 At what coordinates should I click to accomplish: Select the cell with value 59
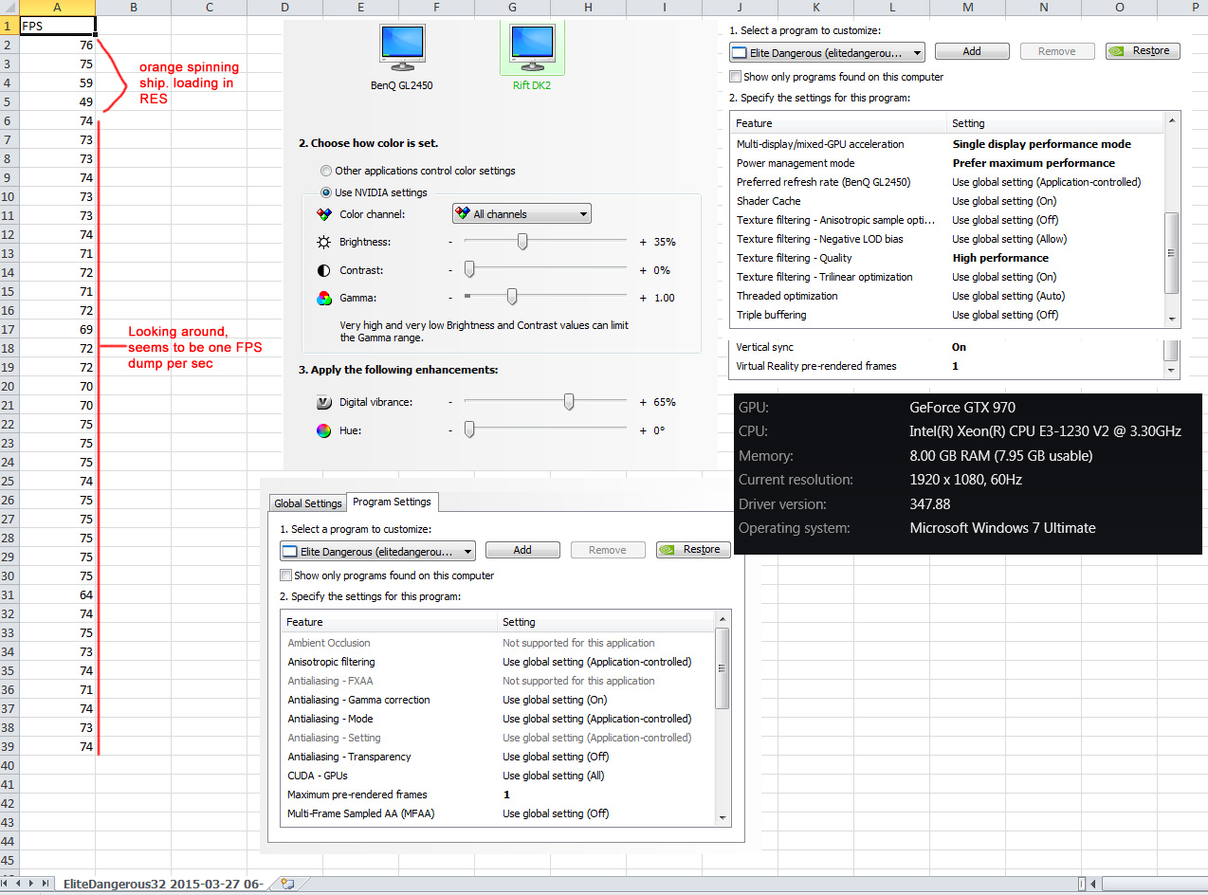tap(57, 83)
